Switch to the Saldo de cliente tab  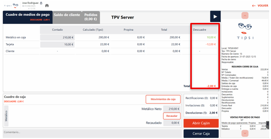67,17
